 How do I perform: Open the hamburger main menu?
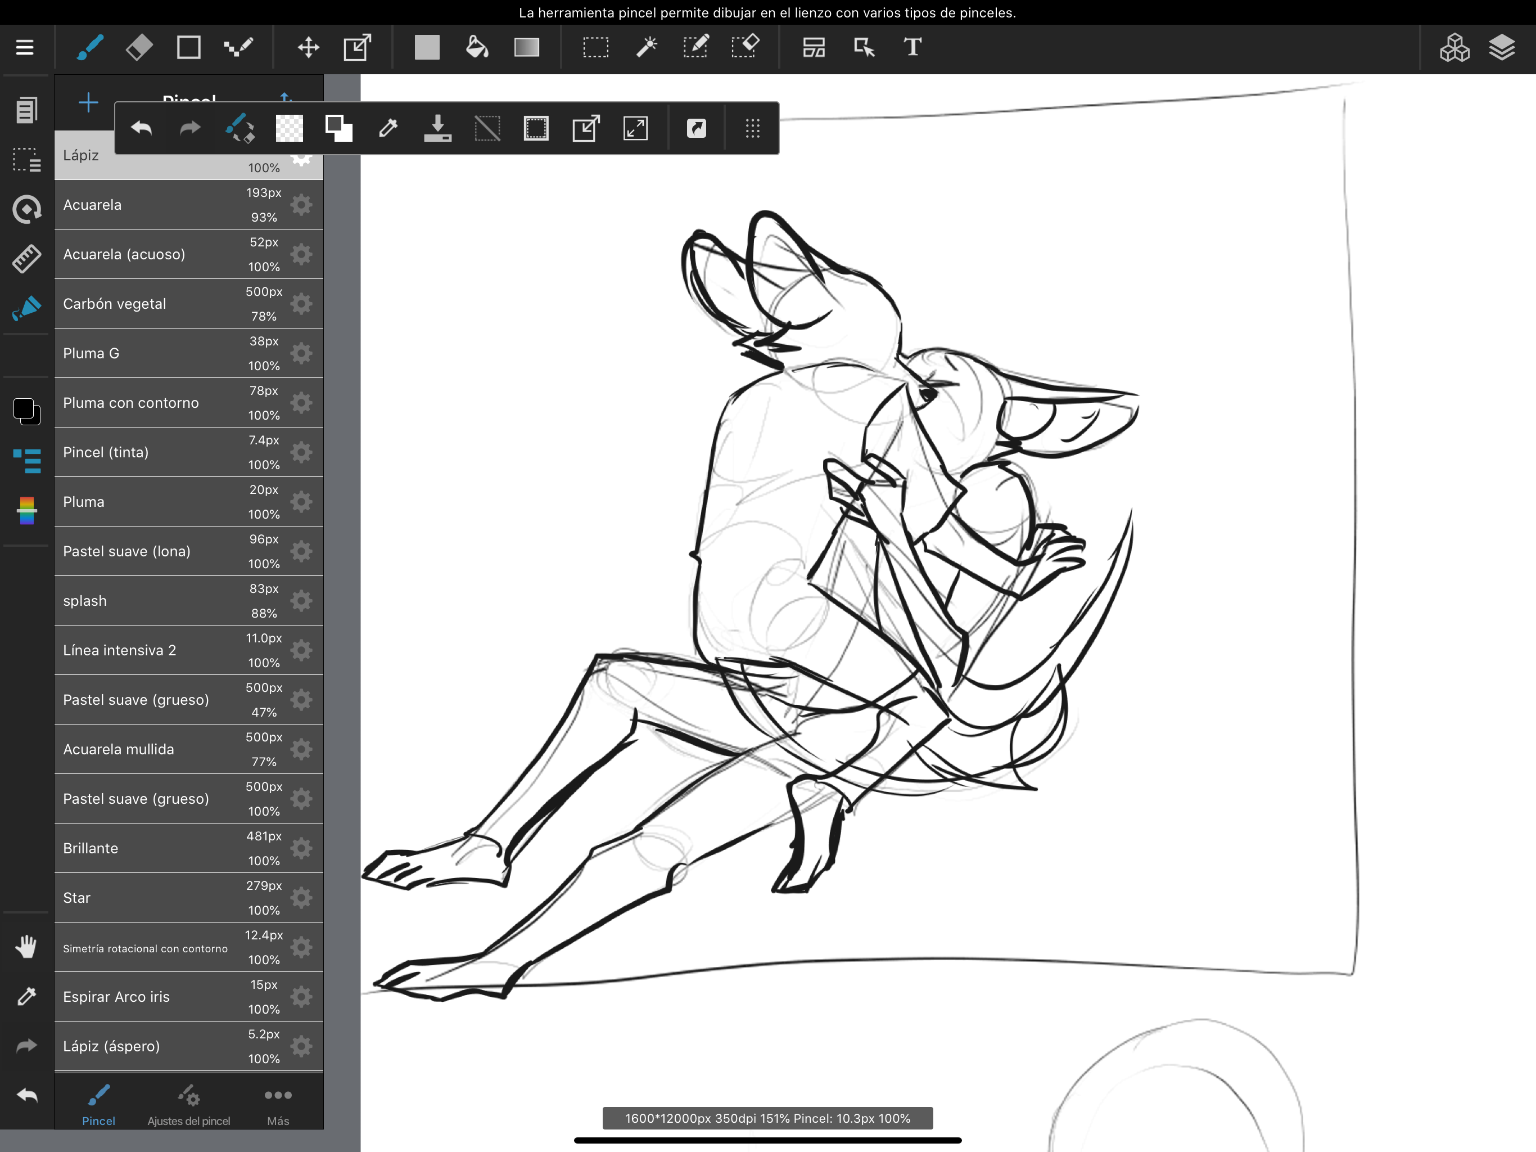point(25,47)
